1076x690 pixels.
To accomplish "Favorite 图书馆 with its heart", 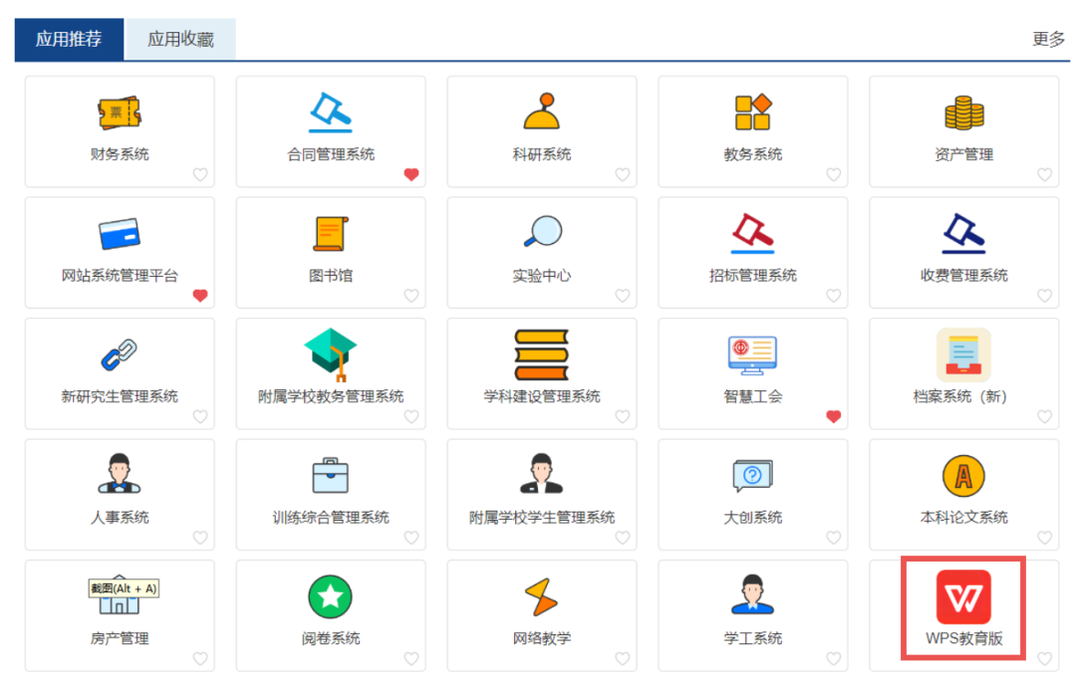I will tap(411, 296).
